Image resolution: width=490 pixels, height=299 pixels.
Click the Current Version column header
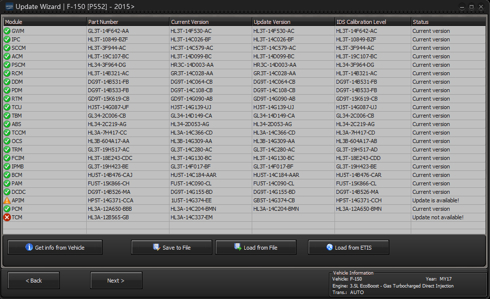click(x=210, y=22)
